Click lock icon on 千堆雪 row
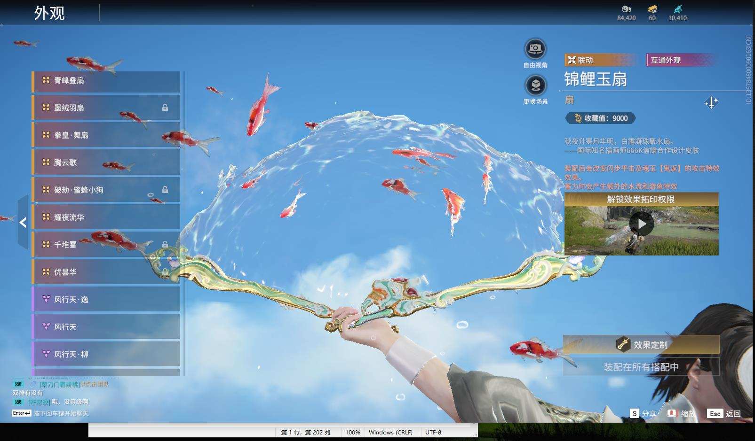Image resolution: width=755 pixels, height=441 pixels. (x=165, y=244)
